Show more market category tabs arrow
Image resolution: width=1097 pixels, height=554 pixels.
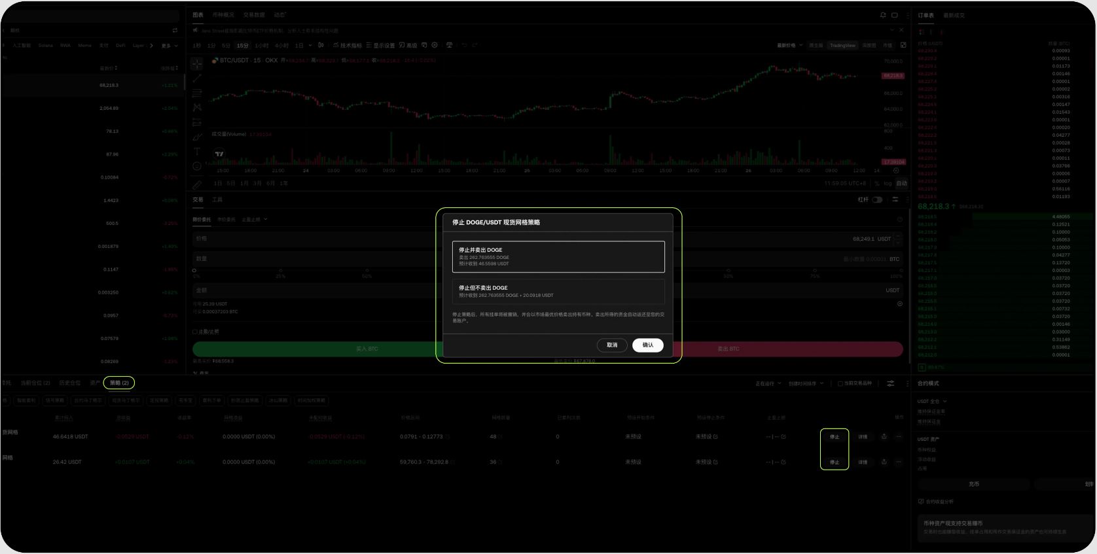pos(151,46)
